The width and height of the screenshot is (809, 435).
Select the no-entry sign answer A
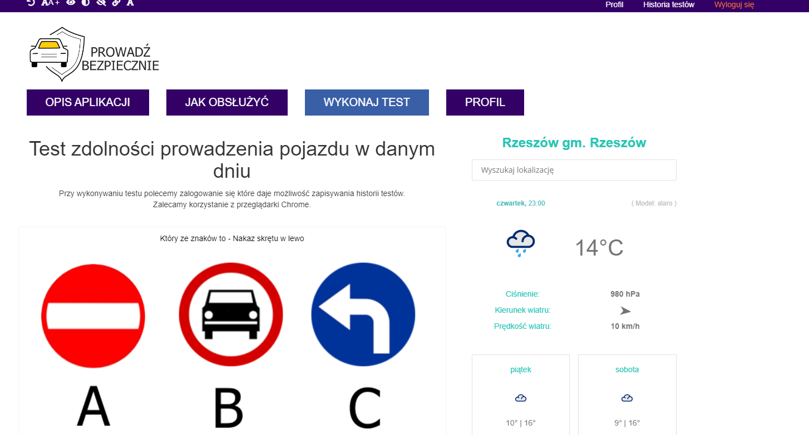[x=93, y=315]
